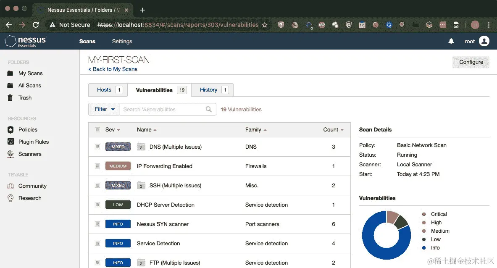
Task: Click the MEDIUM severity badge
Action: pyautogui.click(x=118, y=166)
